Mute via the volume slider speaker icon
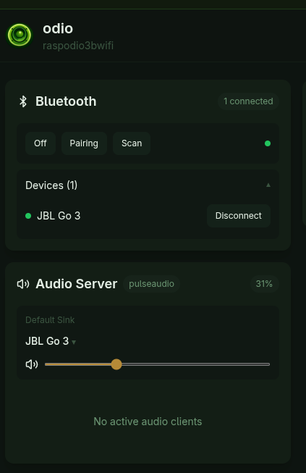This screenshot has width=306, height=473. tap(32, 364)
